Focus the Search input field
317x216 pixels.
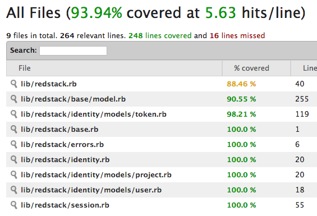pyautogui.click(x=73, y=50)
